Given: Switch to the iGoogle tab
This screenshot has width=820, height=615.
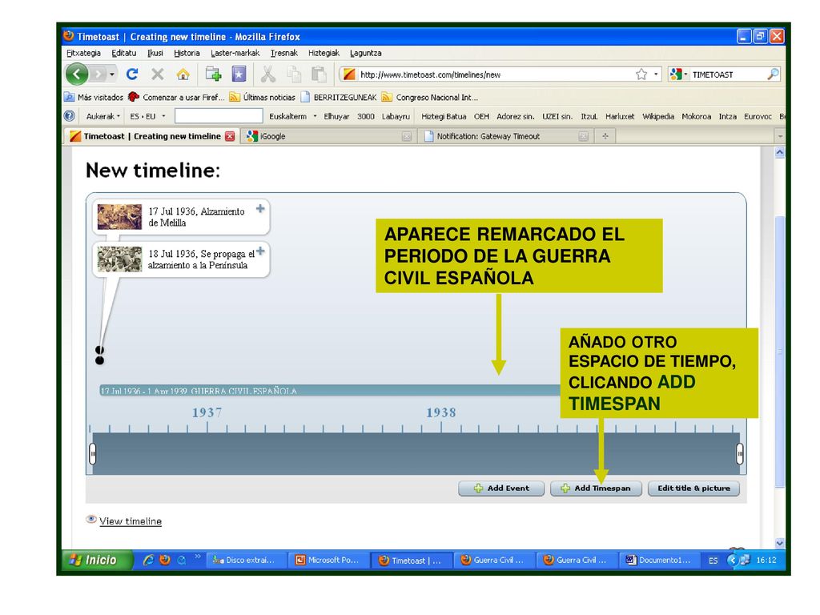Looking at the screenshot, I should pyautogui.click(x=328, y=136).
